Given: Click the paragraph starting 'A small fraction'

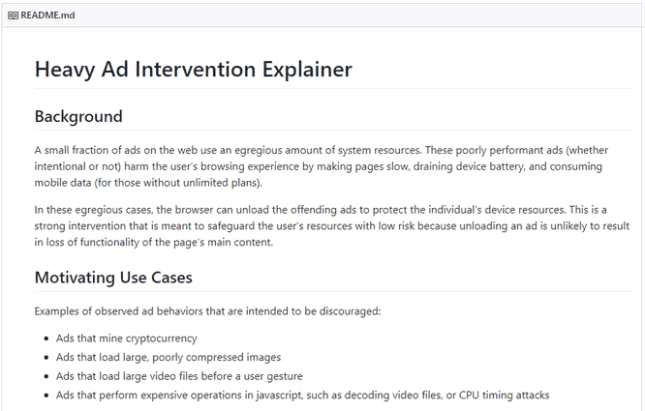Looking at the screenshot, I should pos(322,166).
